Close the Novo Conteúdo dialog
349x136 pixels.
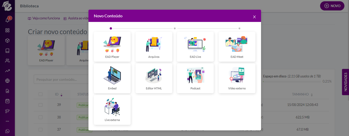point(254,17)
